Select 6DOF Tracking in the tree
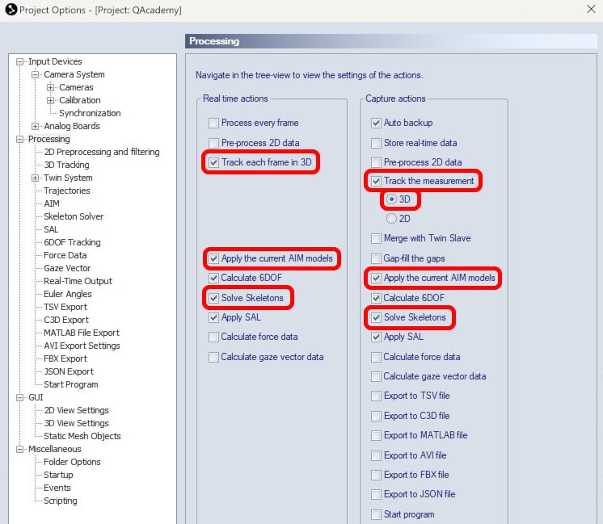 [x=72, y=242]
